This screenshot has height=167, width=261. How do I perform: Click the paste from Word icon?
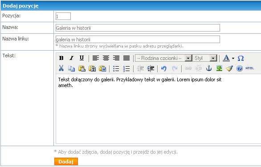(102, 68)
